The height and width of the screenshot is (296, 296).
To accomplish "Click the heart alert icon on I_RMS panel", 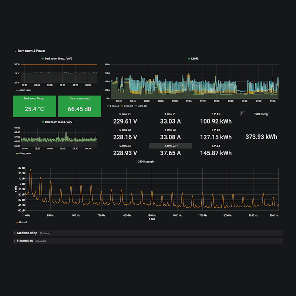I will coord(188,58).
